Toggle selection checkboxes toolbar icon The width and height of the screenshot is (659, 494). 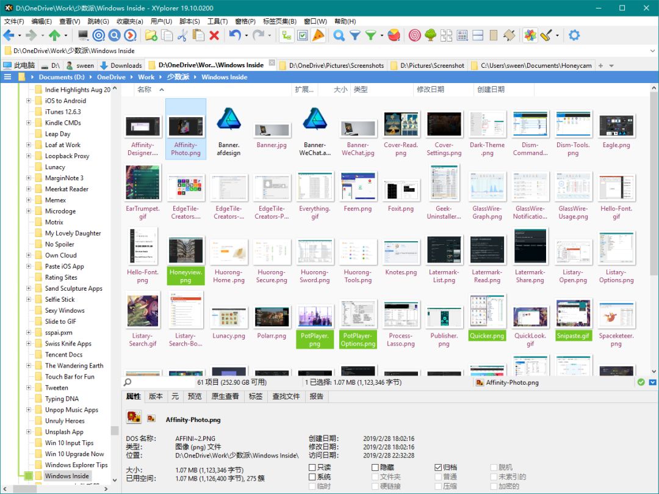coord(303,35)
